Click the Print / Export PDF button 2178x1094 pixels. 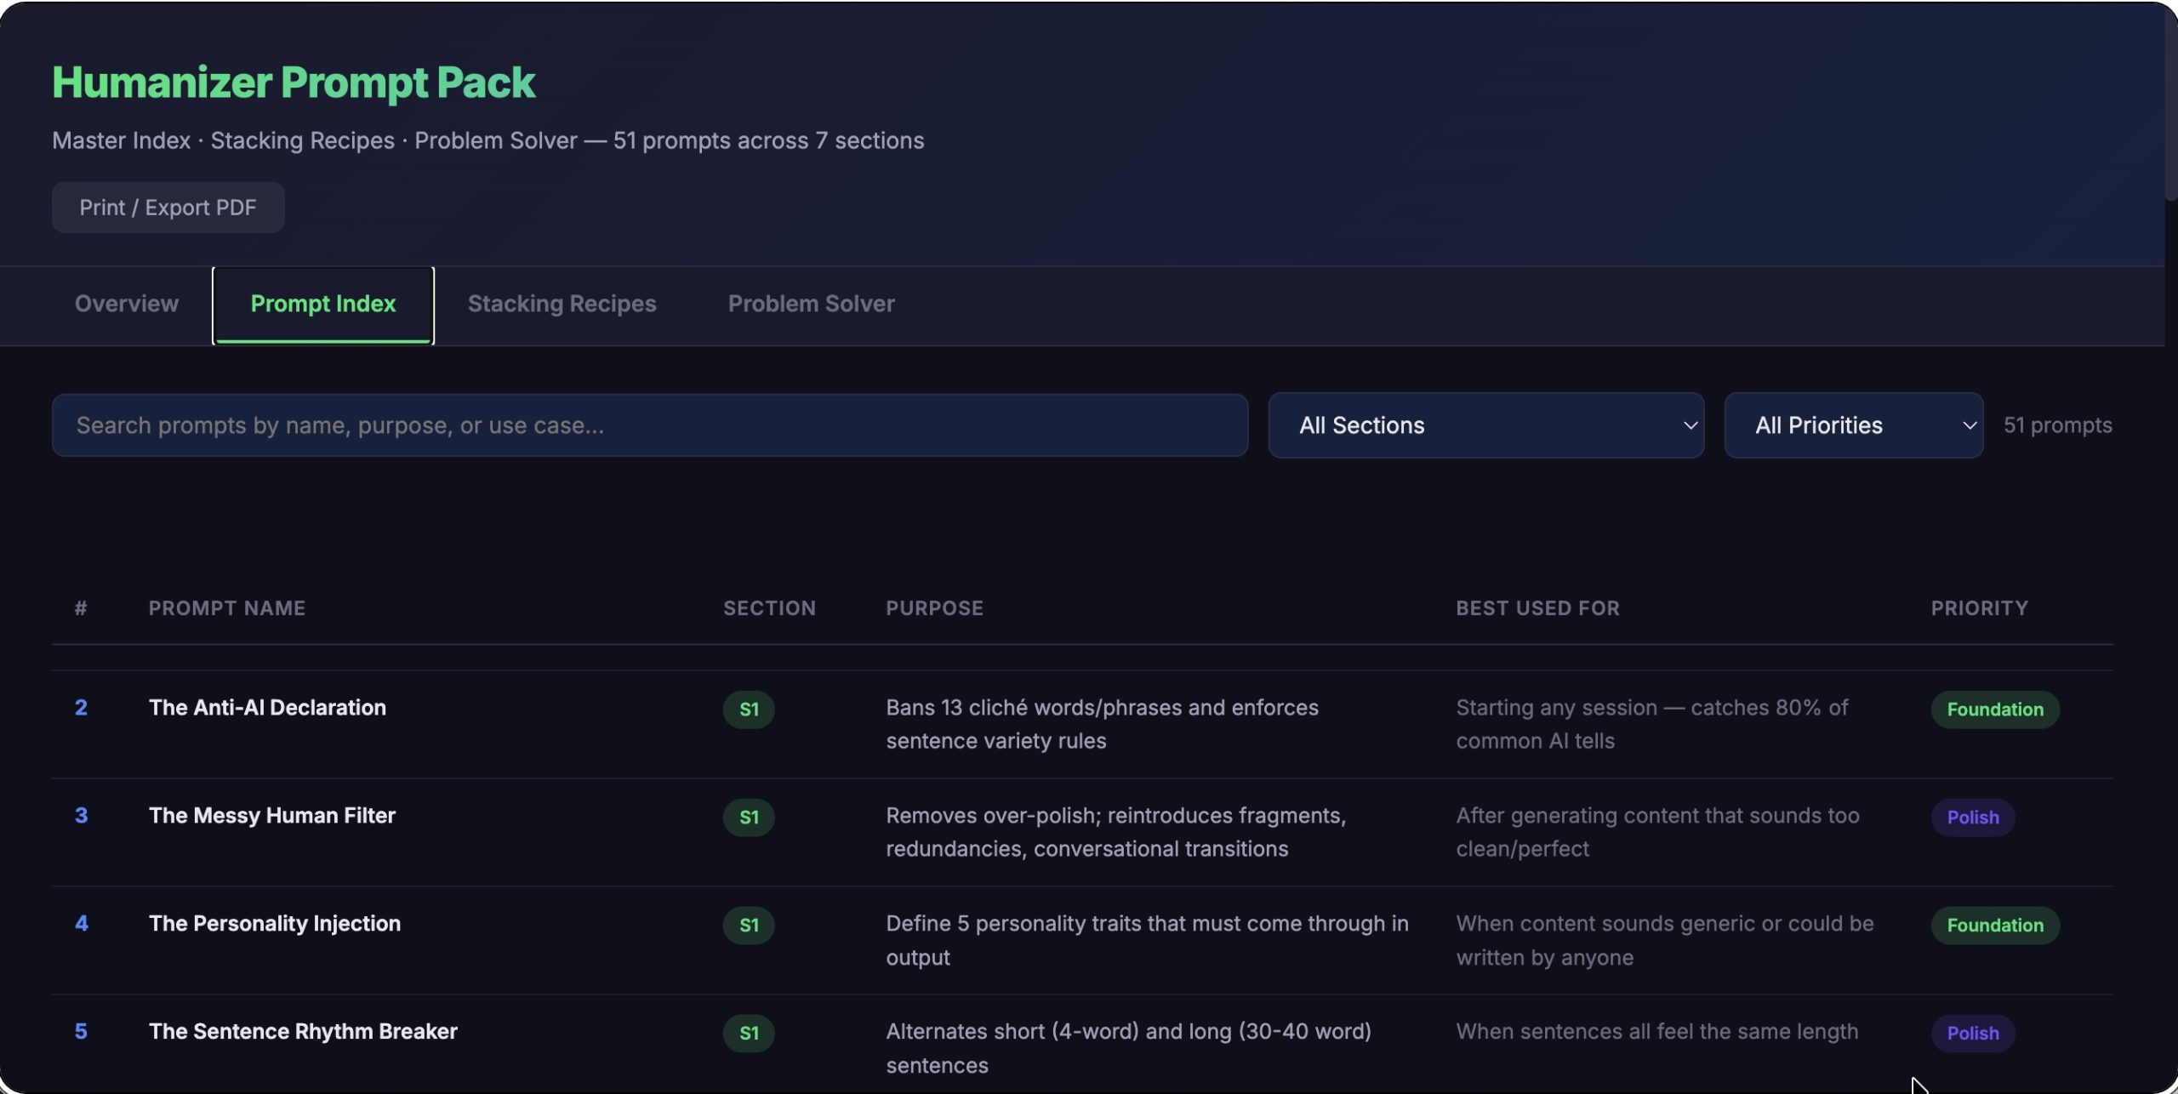(168, 208)
